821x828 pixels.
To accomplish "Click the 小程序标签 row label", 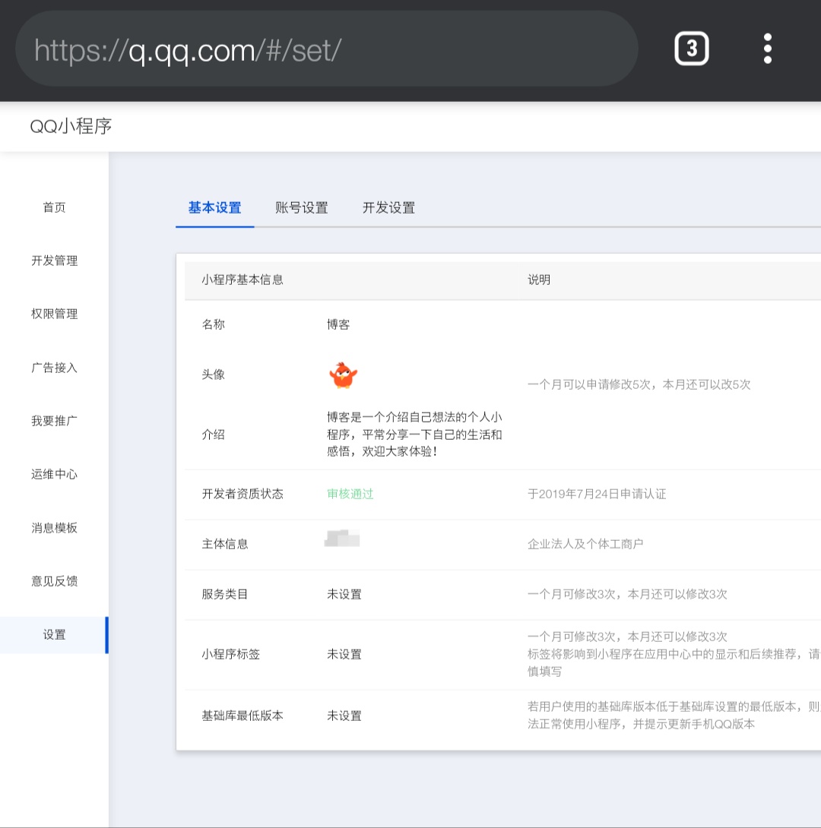I will pos(230,654).
